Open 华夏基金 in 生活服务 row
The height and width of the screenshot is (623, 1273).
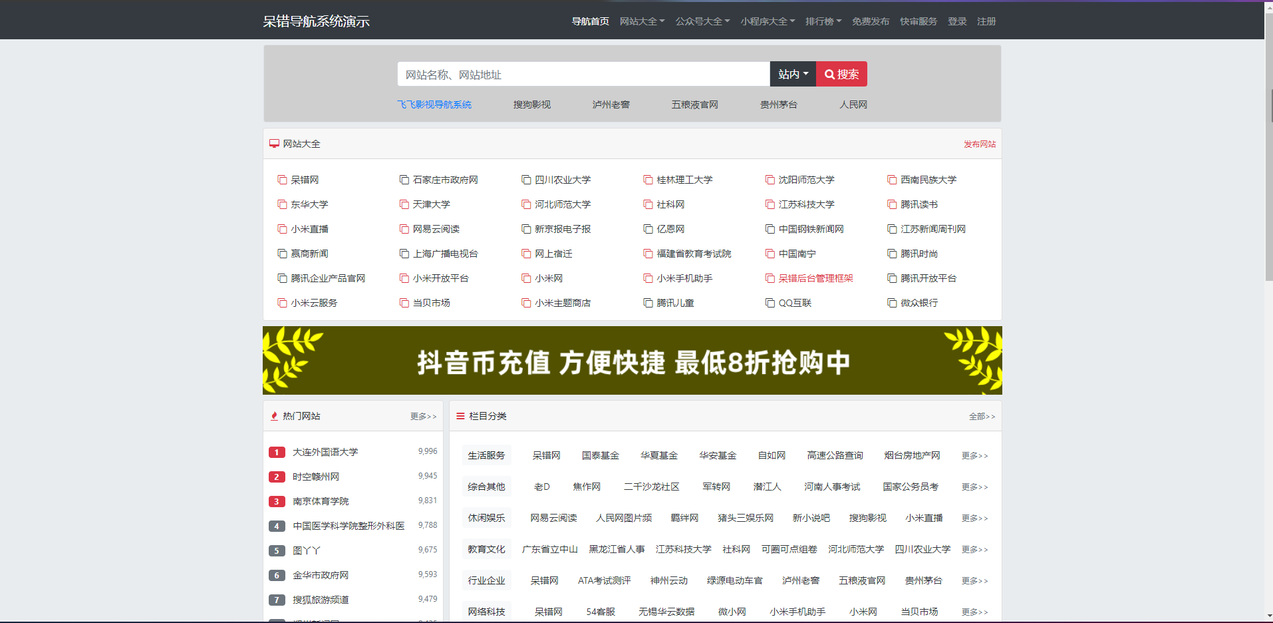coord(659,455)
